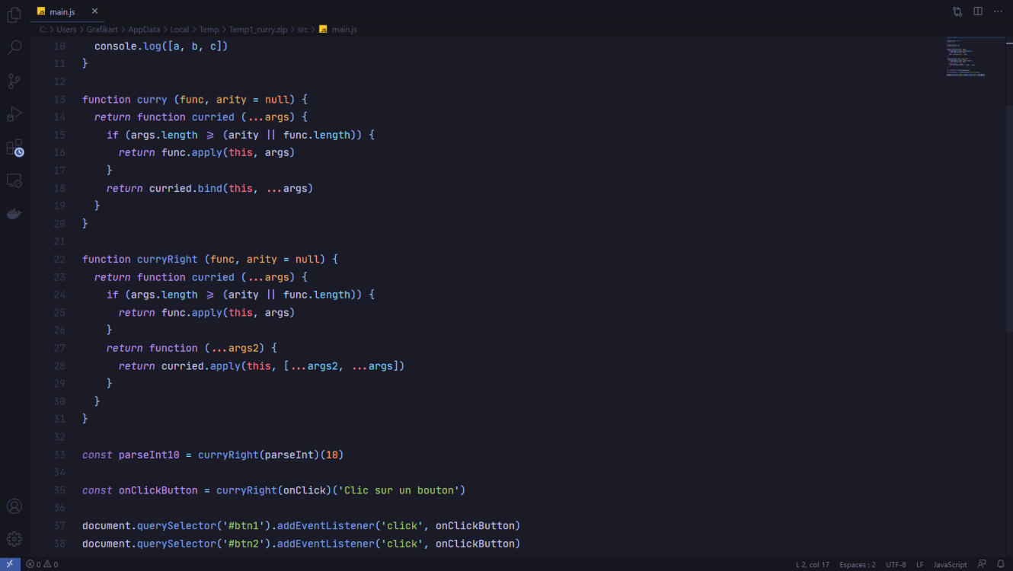Close the main.js tab
This screenshot has height=571, width=1013.
tap(94, 11)
